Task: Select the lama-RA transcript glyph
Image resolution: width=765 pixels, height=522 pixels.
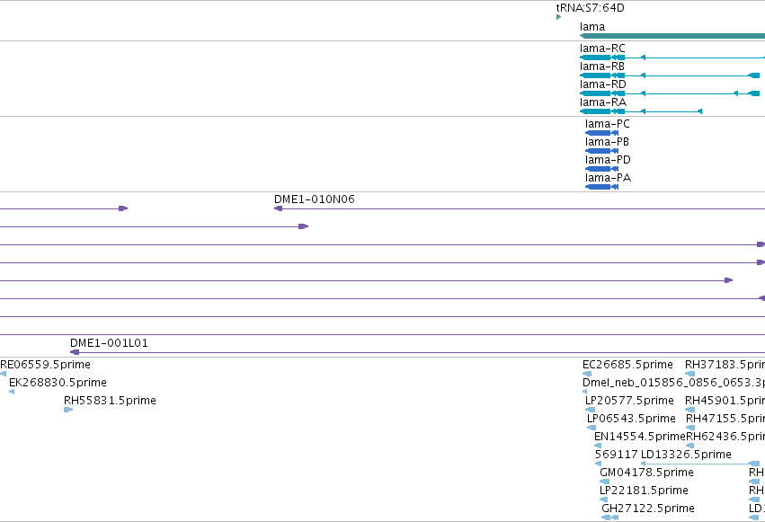Action: coord(641,111)
